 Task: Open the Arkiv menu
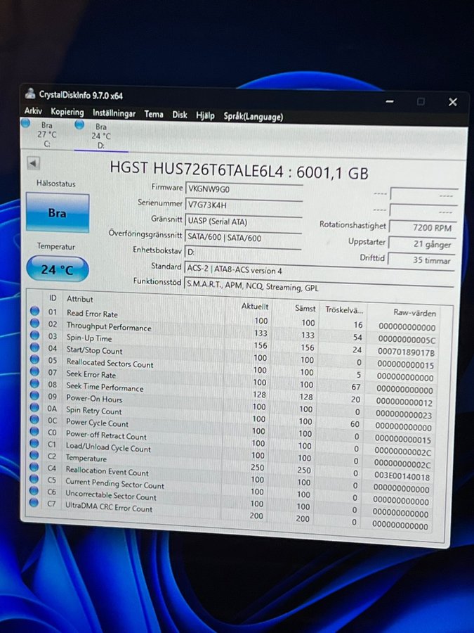coord(33,112)
